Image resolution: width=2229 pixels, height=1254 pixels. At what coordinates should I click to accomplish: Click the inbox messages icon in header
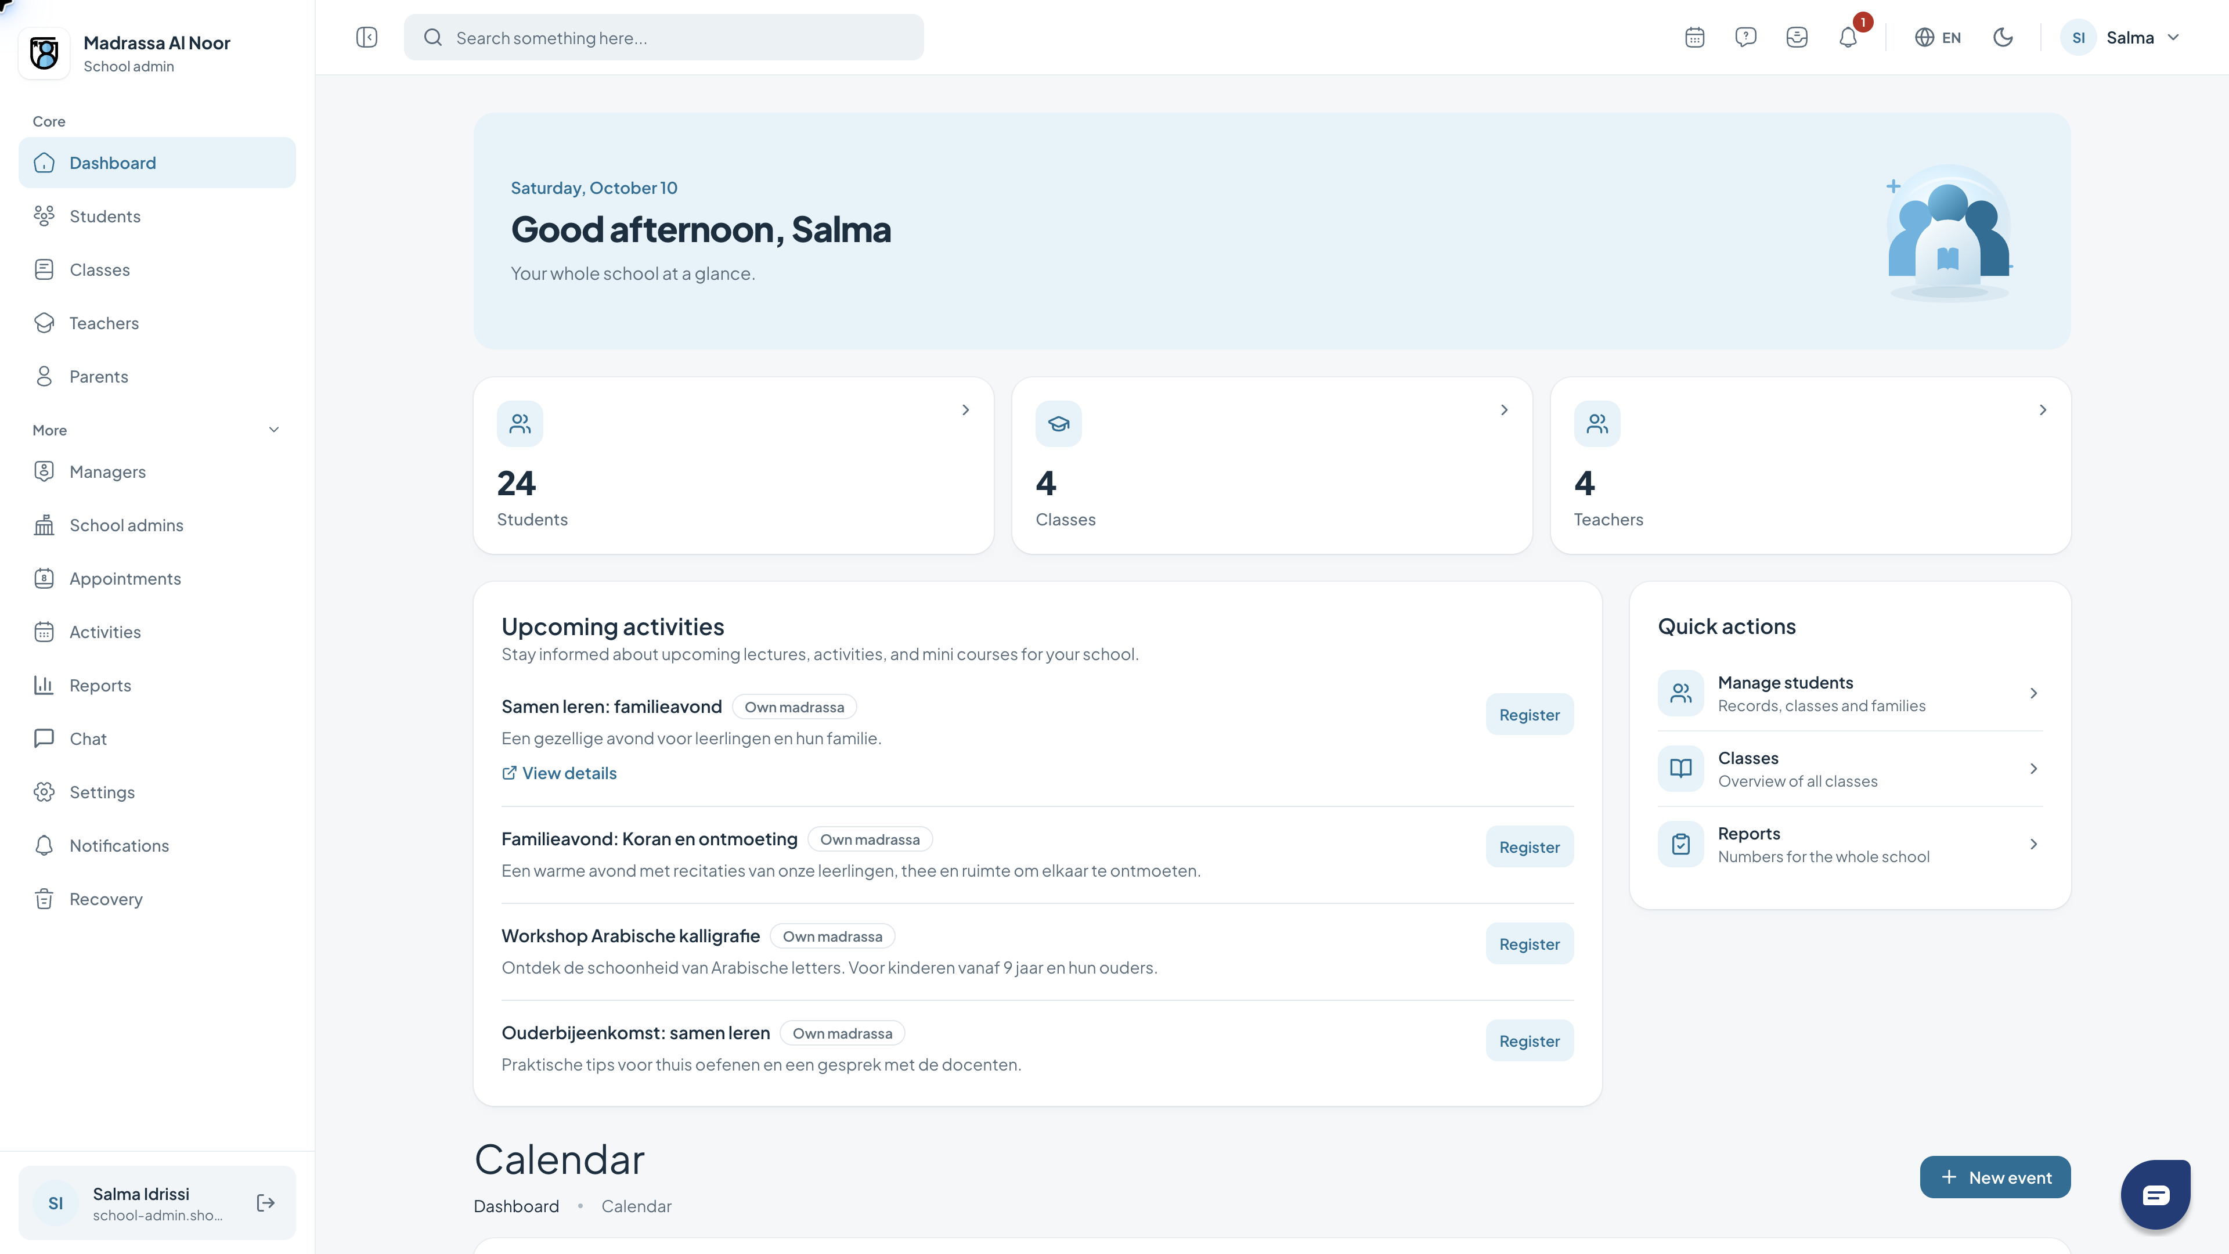(1797, 37)
